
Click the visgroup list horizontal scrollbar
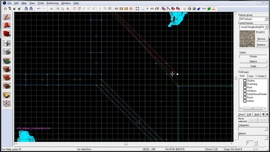[253, 109]
